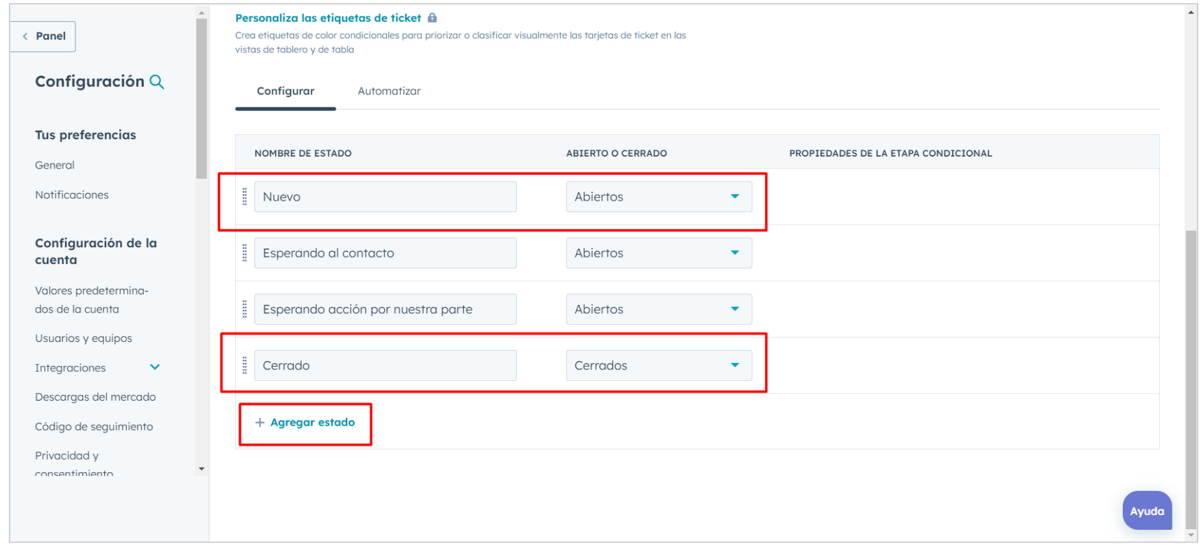
Task: Open the Ayuda help button
Action: pyautogui.click(x=1146, y=511)
